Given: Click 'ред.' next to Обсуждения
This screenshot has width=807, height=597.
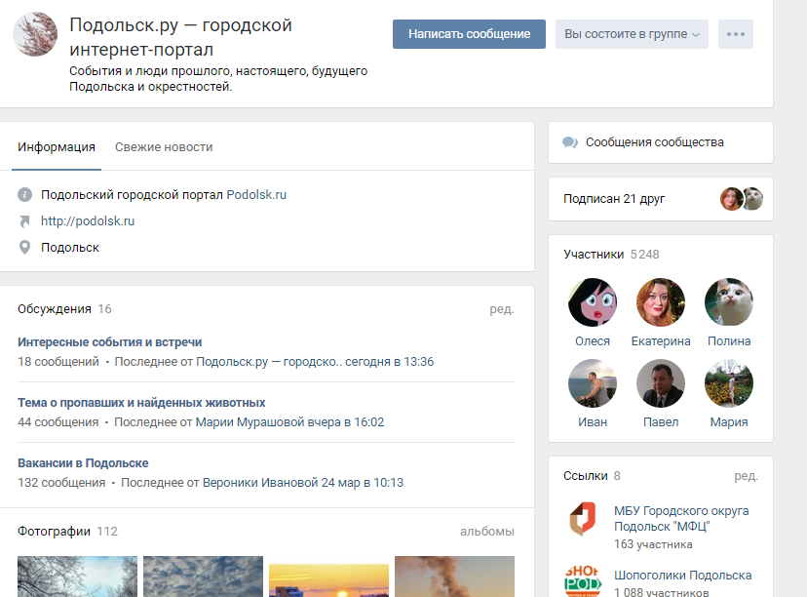Looking at the screenshot, I should click(x=501, y=309).
